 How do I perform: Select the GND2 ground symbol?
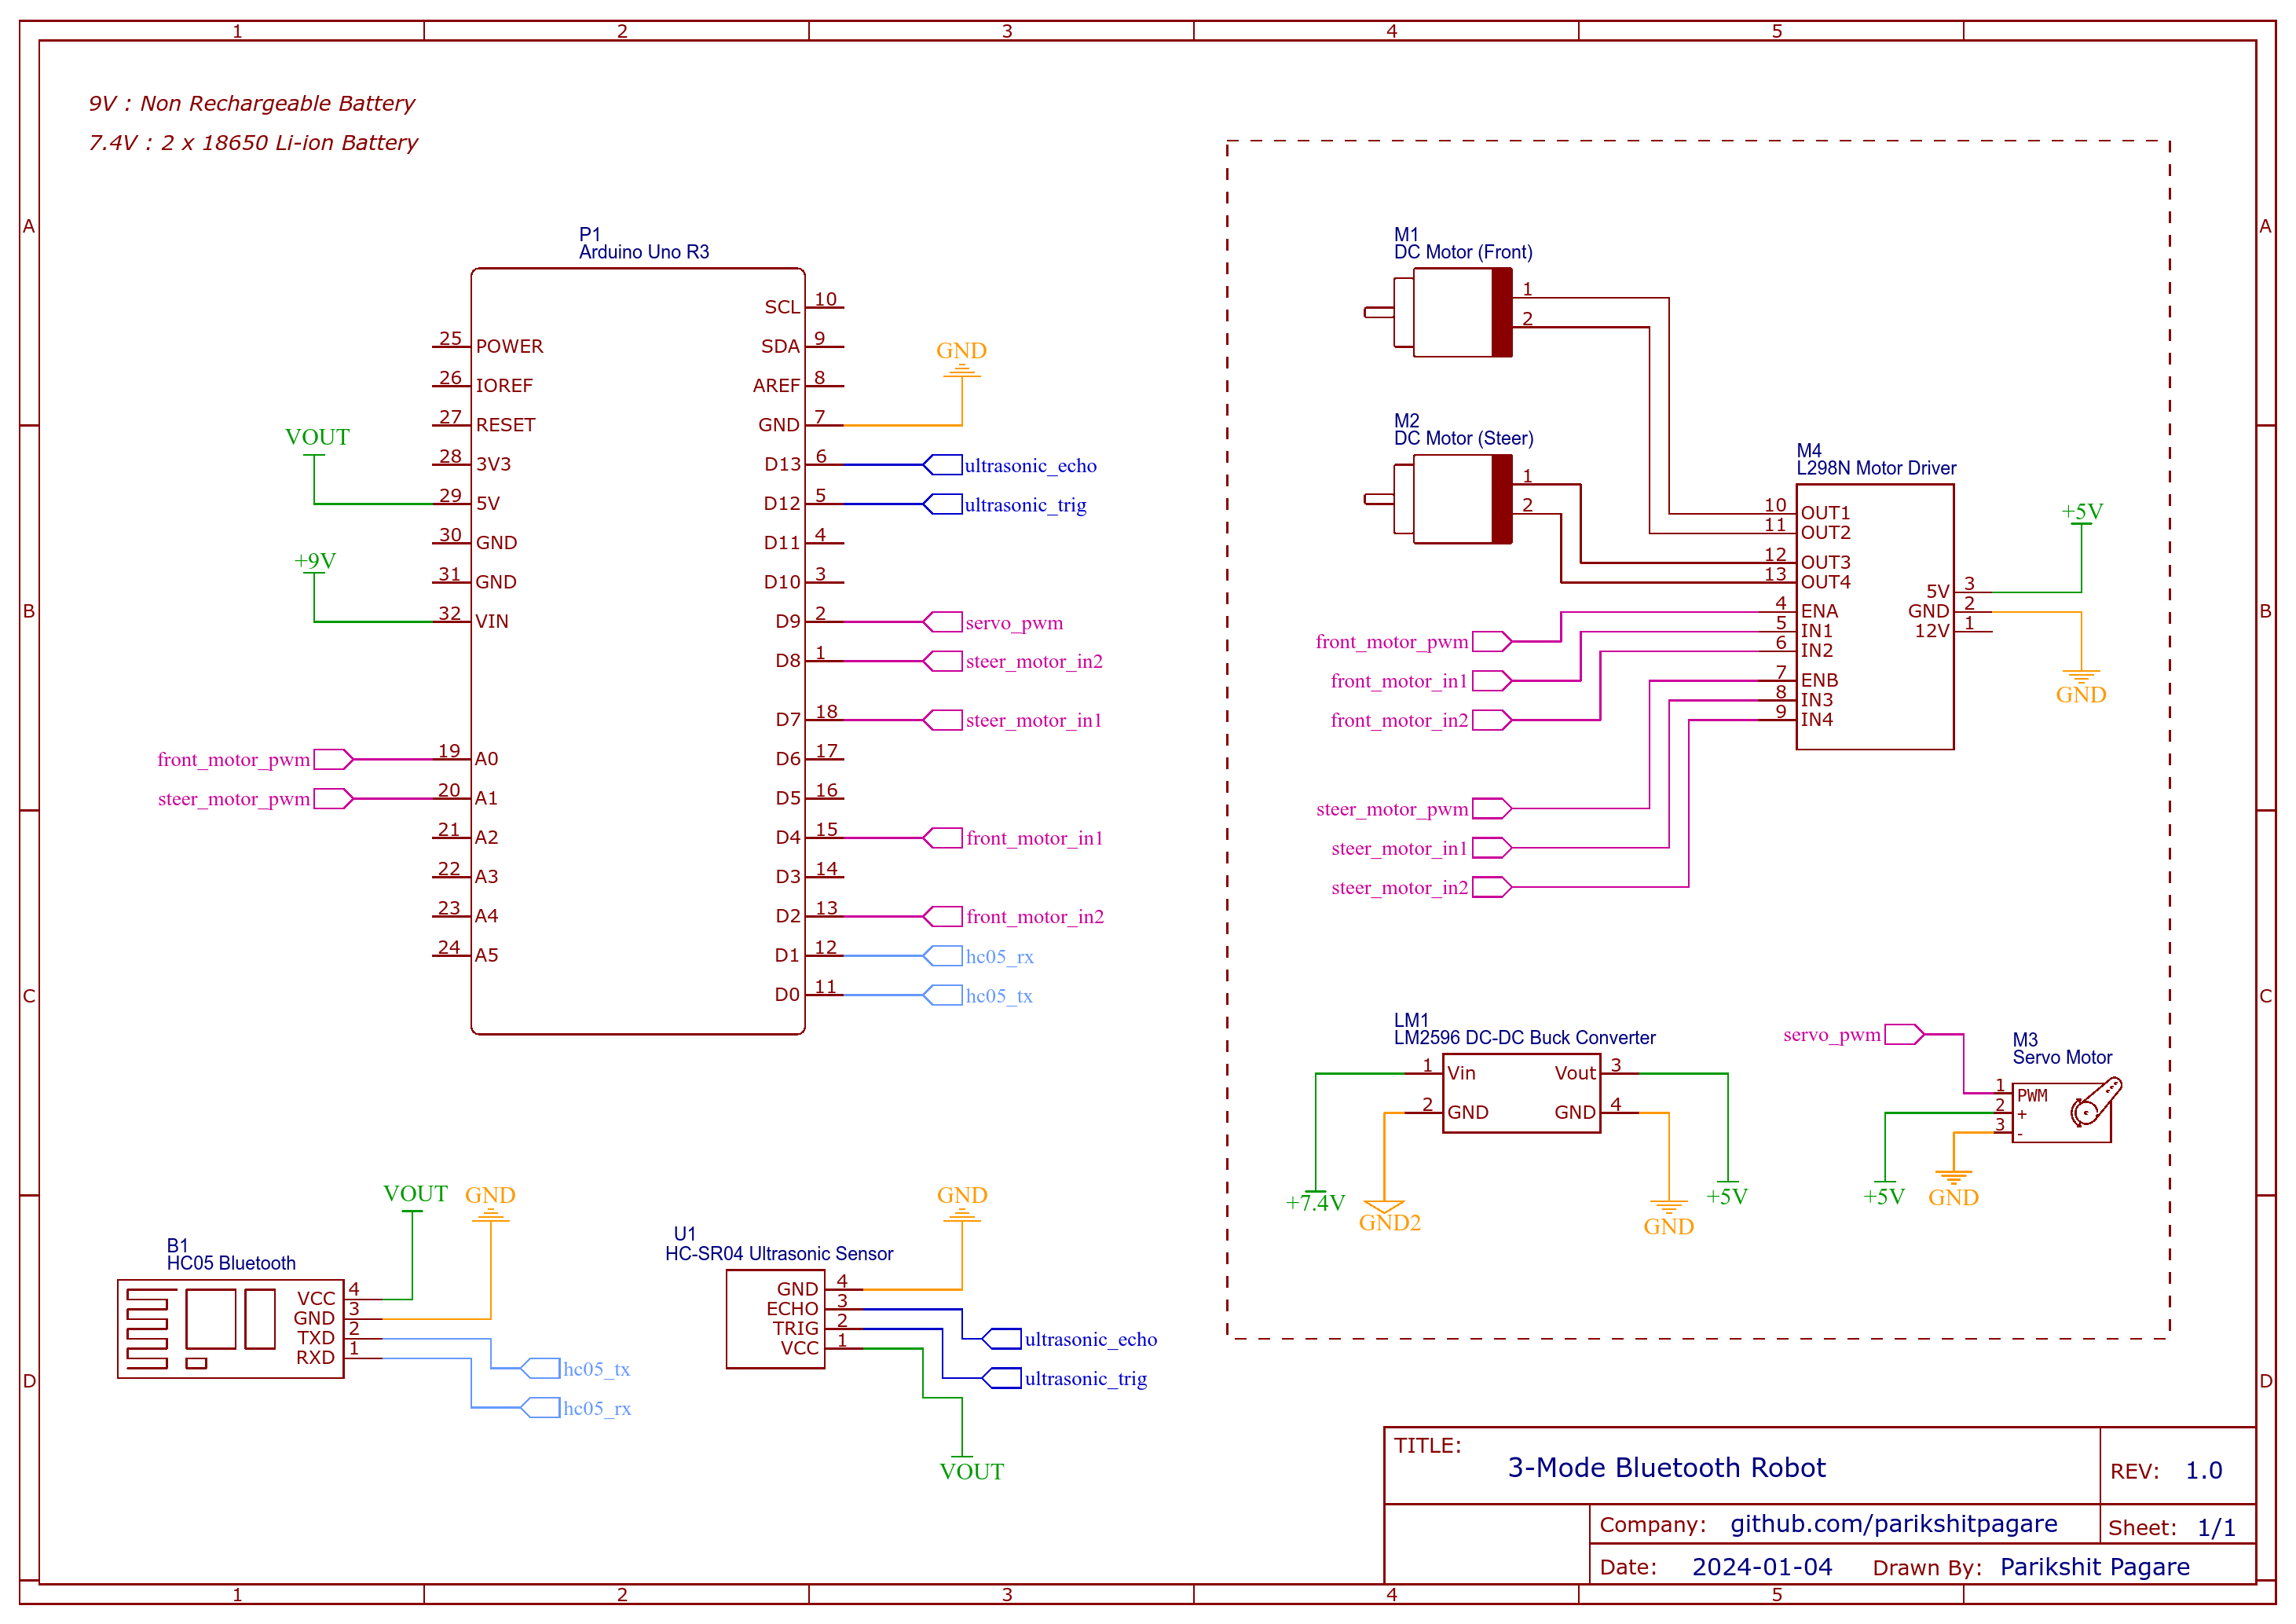(1389, 1216)
